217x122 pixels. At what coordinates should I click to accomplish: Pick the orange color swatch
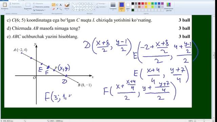pyautogui.click(x=146, y=4)
